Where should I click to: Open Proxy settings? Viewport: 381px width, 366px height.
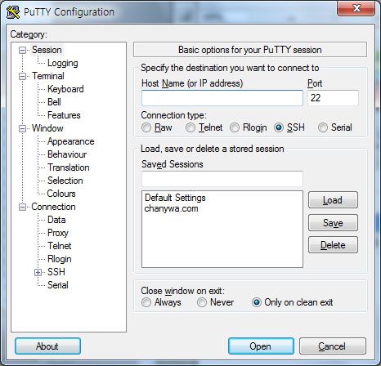(58, 233)
